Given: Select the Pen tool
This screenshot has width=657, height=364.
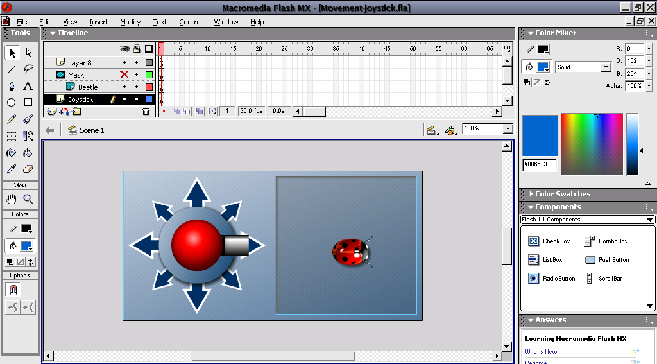Looking at the screenshot, I should coord(12,86).
